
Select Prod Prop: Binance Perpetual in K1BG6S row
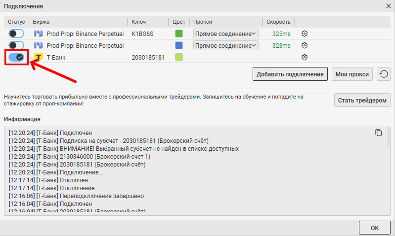[85, 34]
